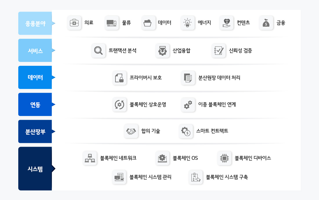Click the padlock document icon for 프라이버시 보호

click(119, 78)
